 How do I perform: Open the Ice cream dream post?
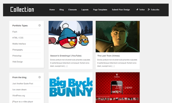pos(19,90)
